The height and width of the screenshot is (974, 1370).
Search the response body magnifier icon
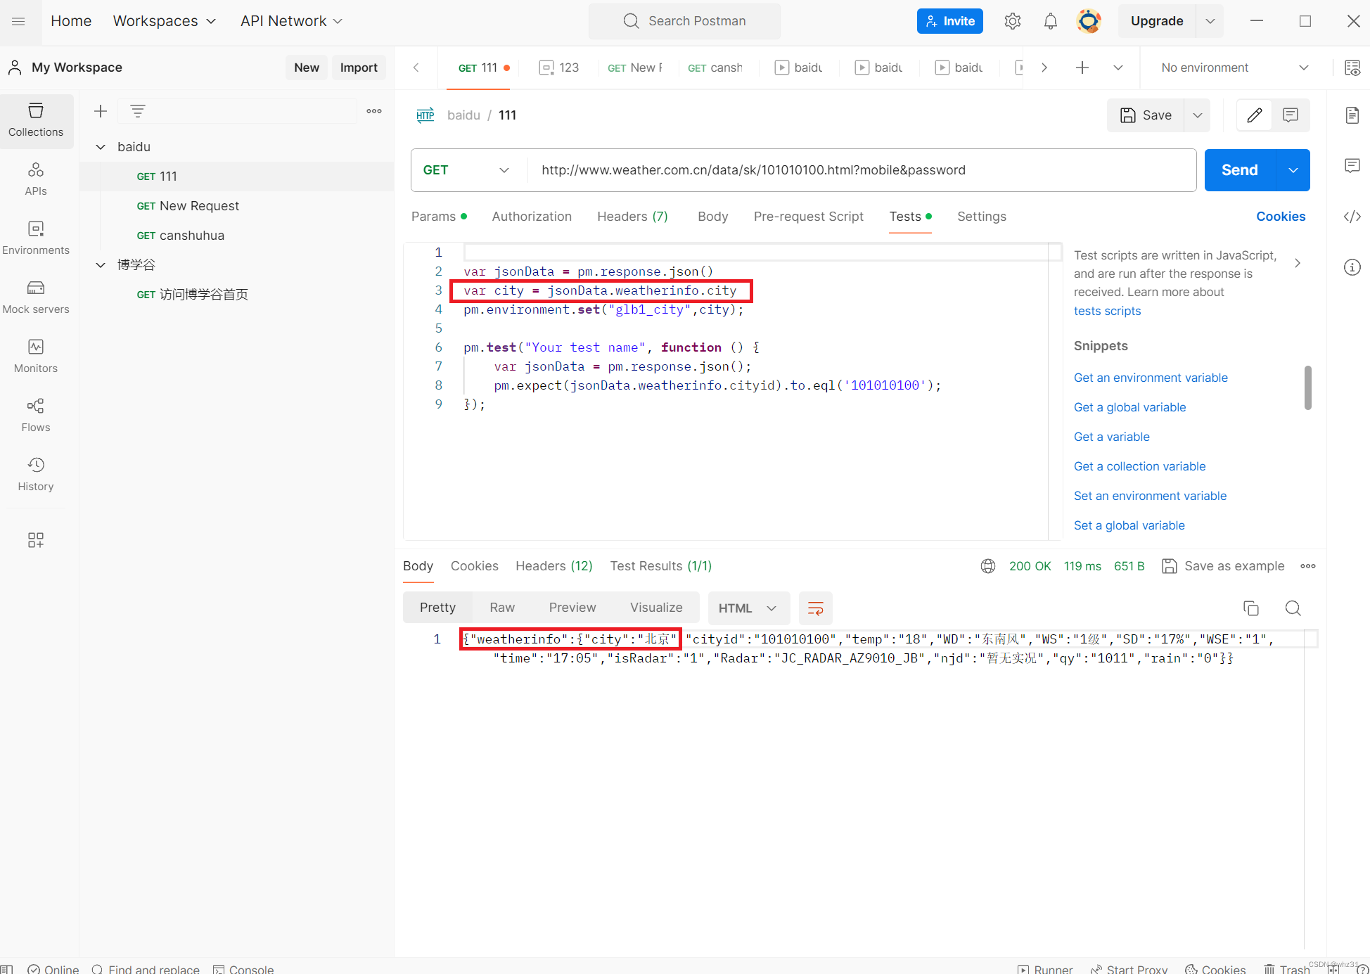tap(1293, 608)
